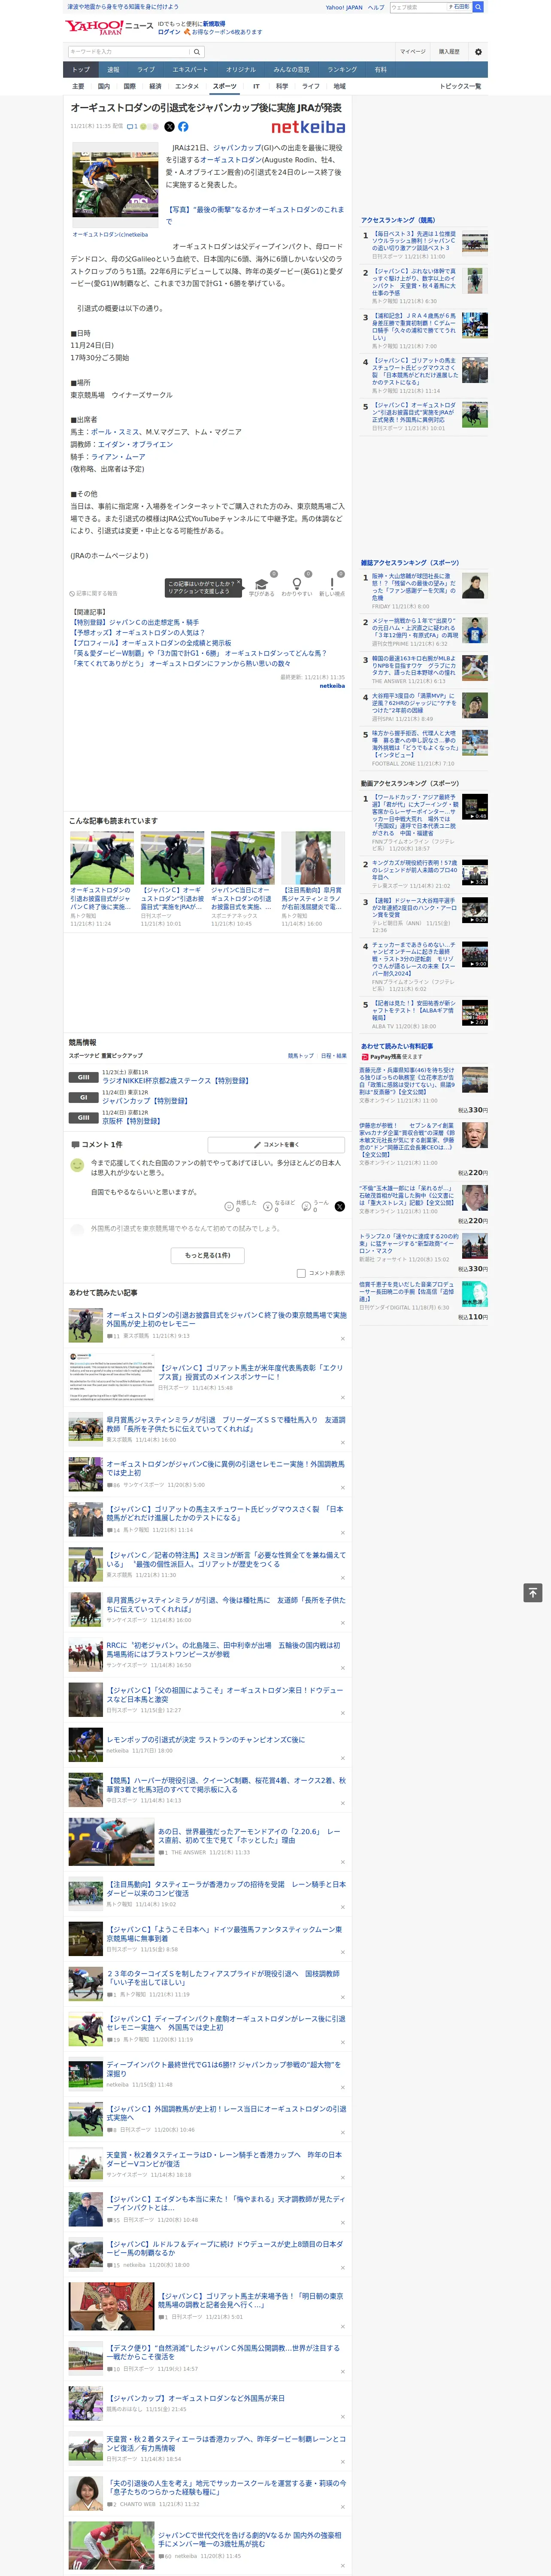This screenshot has height=2576, width=551.
Task: Open レモンポップの引退式が決定 article
Action: click(206, 1739)
